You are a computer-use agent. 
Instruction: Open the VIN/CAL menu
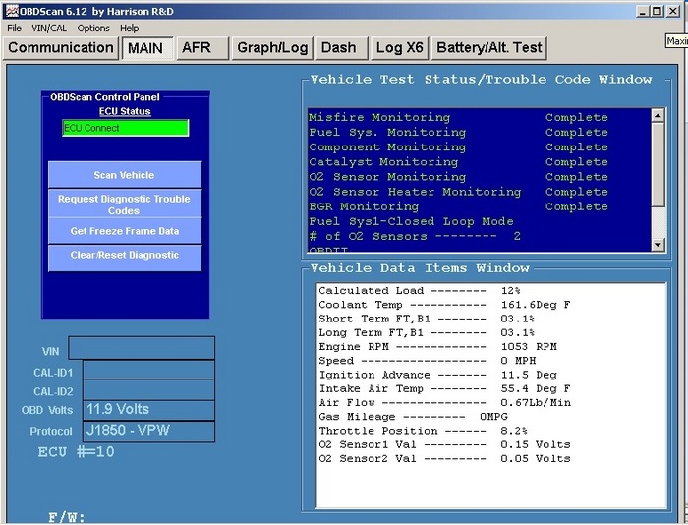[50, 29]
